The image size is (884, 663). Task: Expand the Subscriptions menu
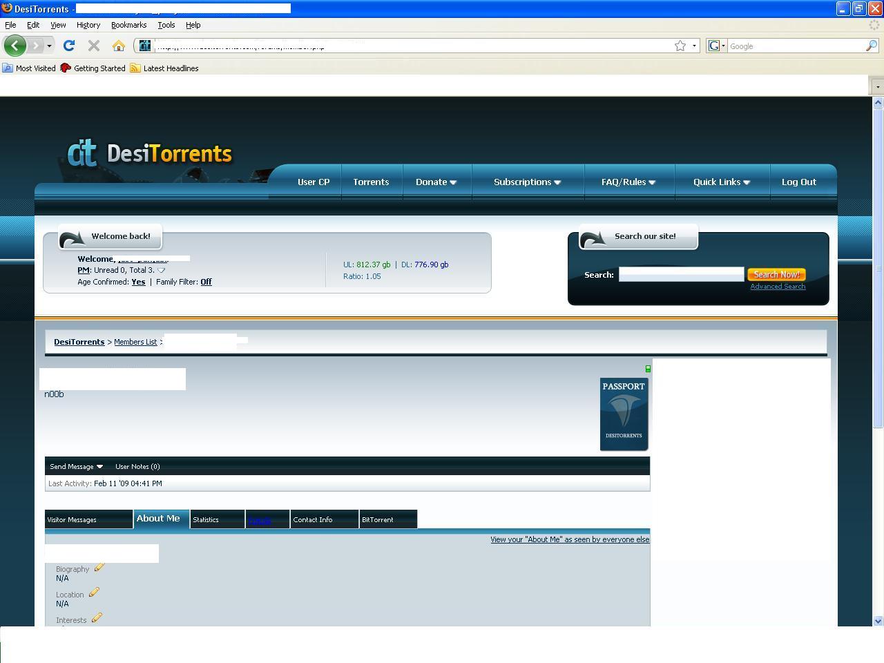click(x=528, y=182)
